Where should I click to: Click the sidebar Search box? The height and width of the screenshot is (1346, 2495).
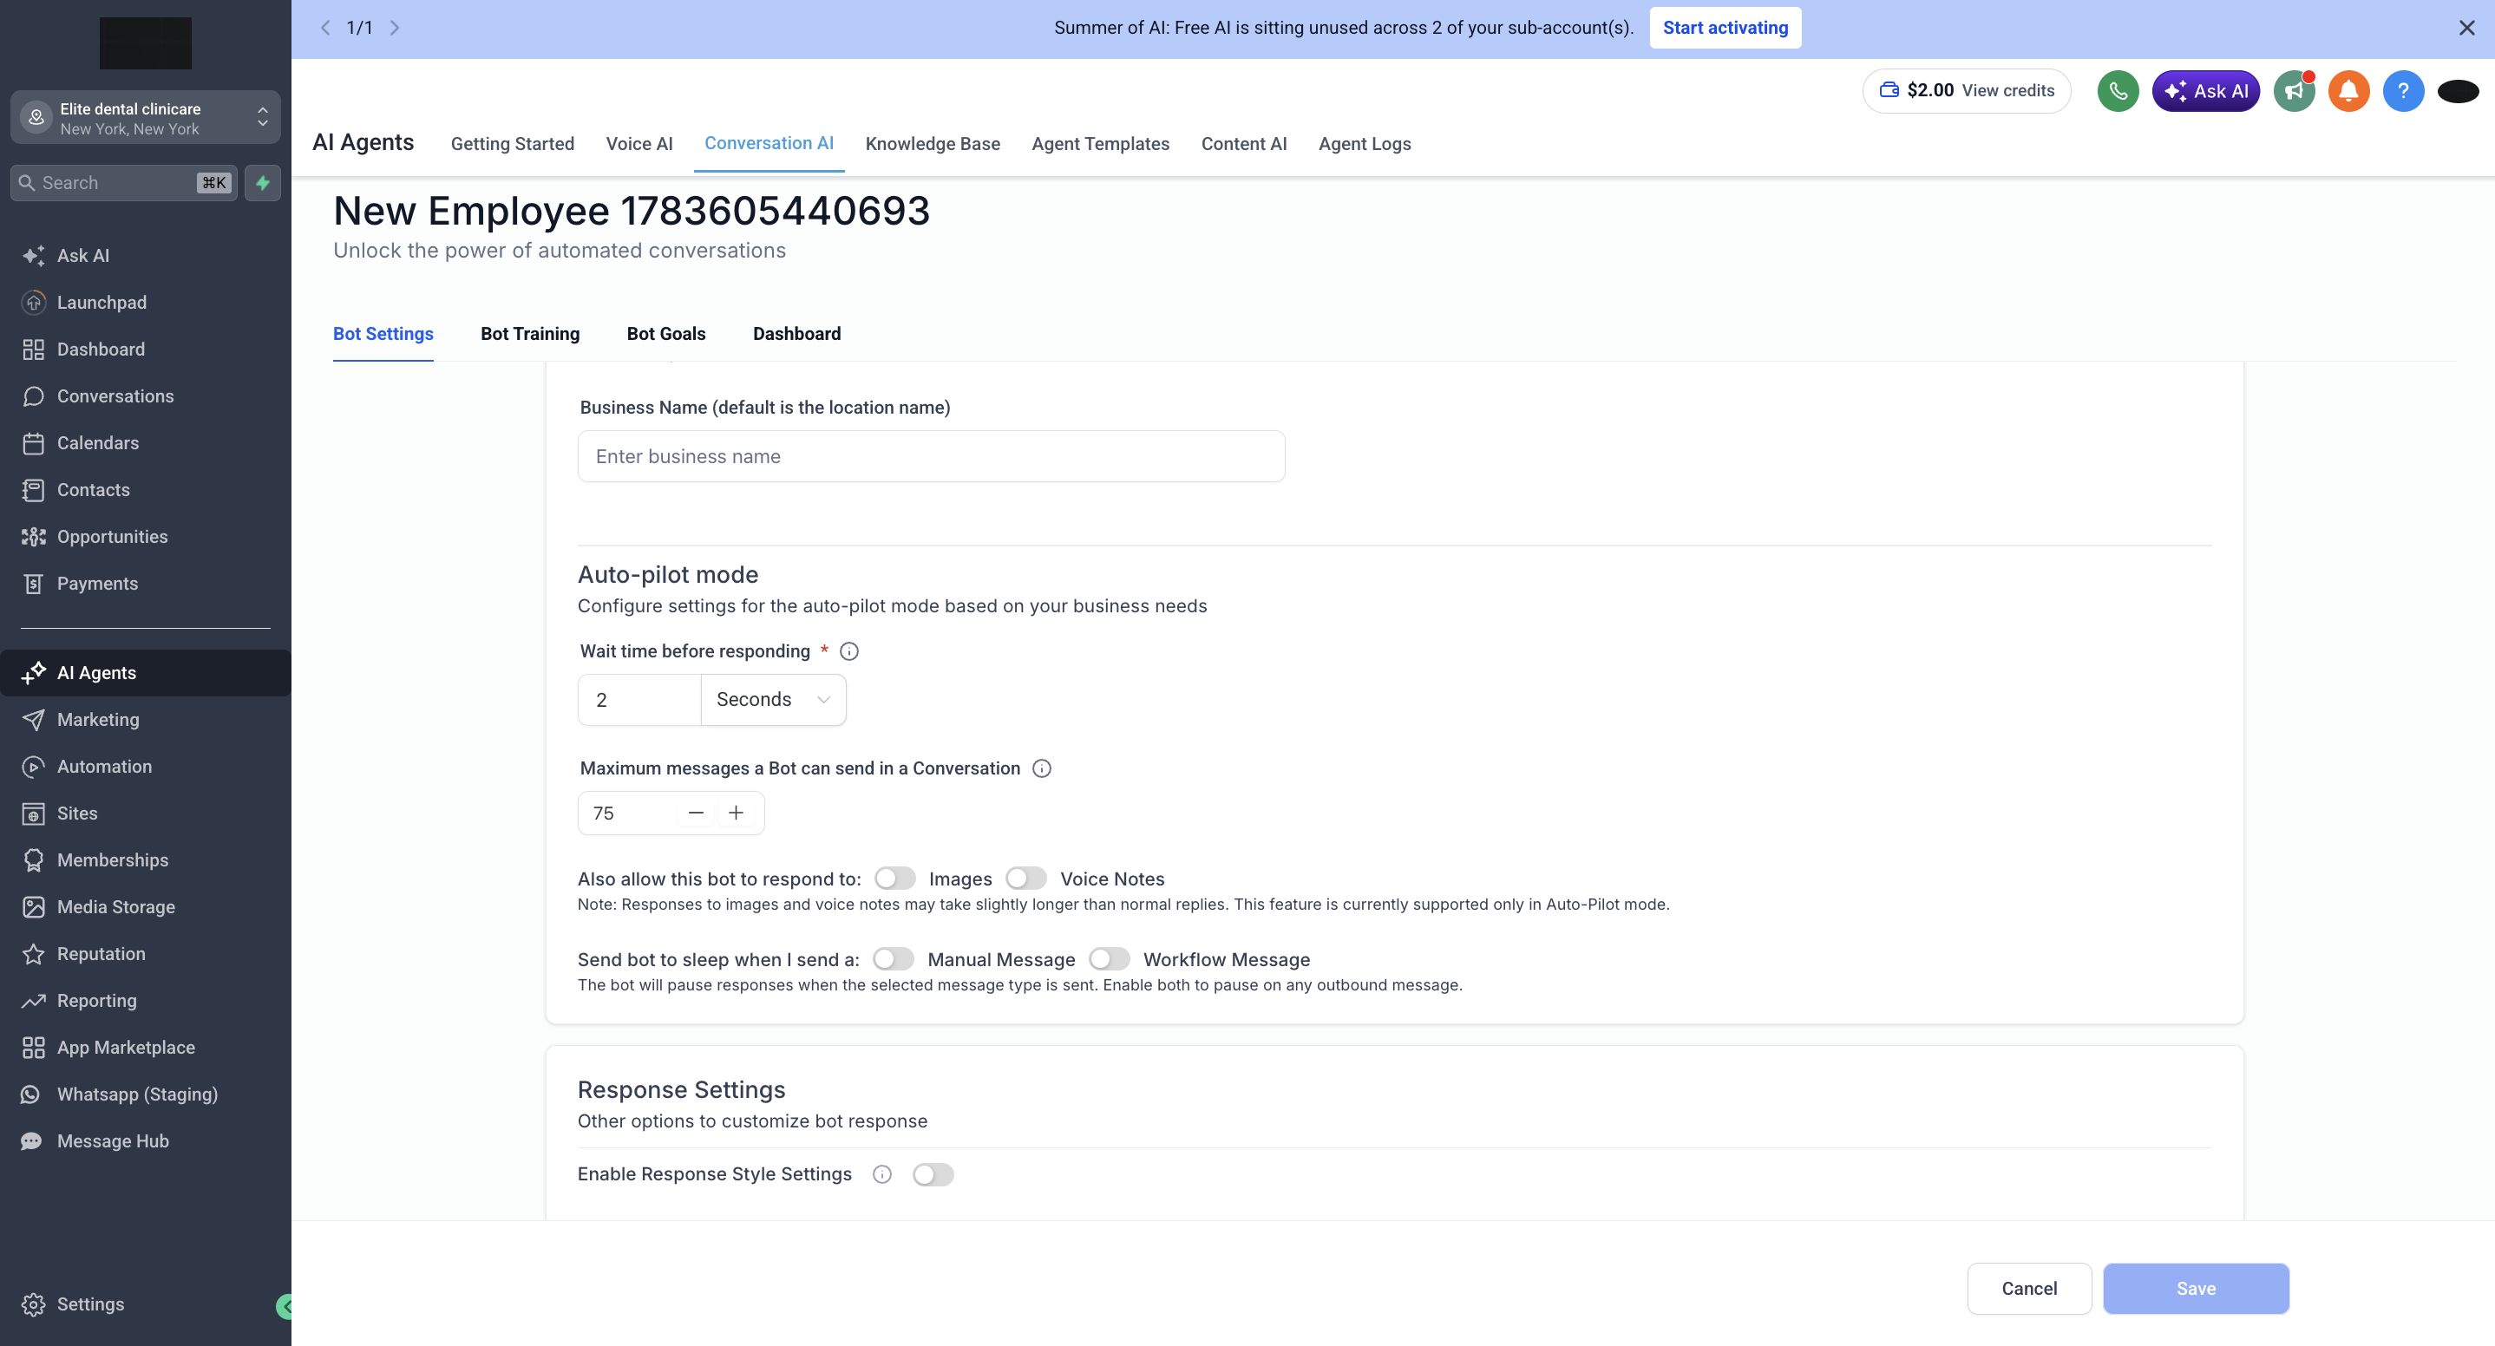click(x=124, y=183)
